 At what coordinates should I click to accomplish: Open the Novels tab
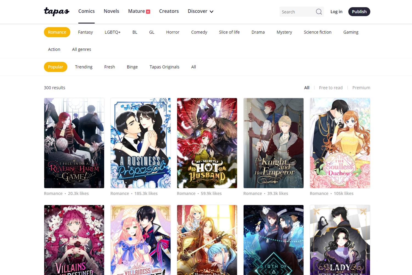pos(111,11)
